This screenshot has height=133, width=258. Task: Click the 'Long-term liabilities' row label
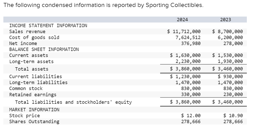click(x=38, y=83)
